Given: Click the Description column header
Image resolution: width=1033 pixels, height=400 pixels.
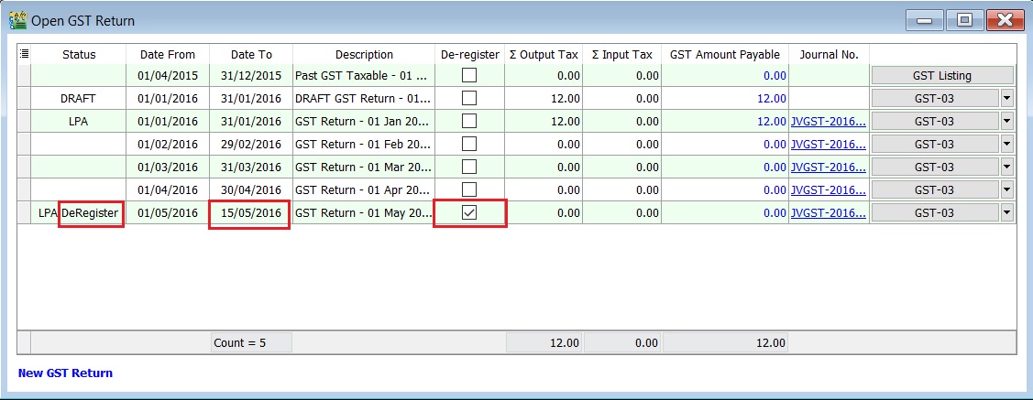Looking at the screenshot, I should click(x=364, y=55).
